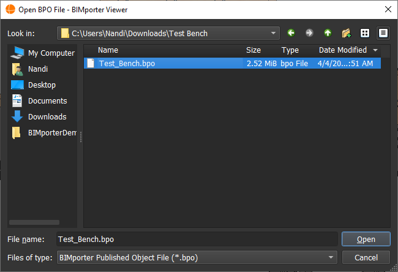Click the bpo File type cell

[294, 64]
